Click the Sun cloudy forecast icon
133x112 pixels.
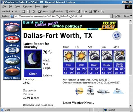tap(107, 56)
